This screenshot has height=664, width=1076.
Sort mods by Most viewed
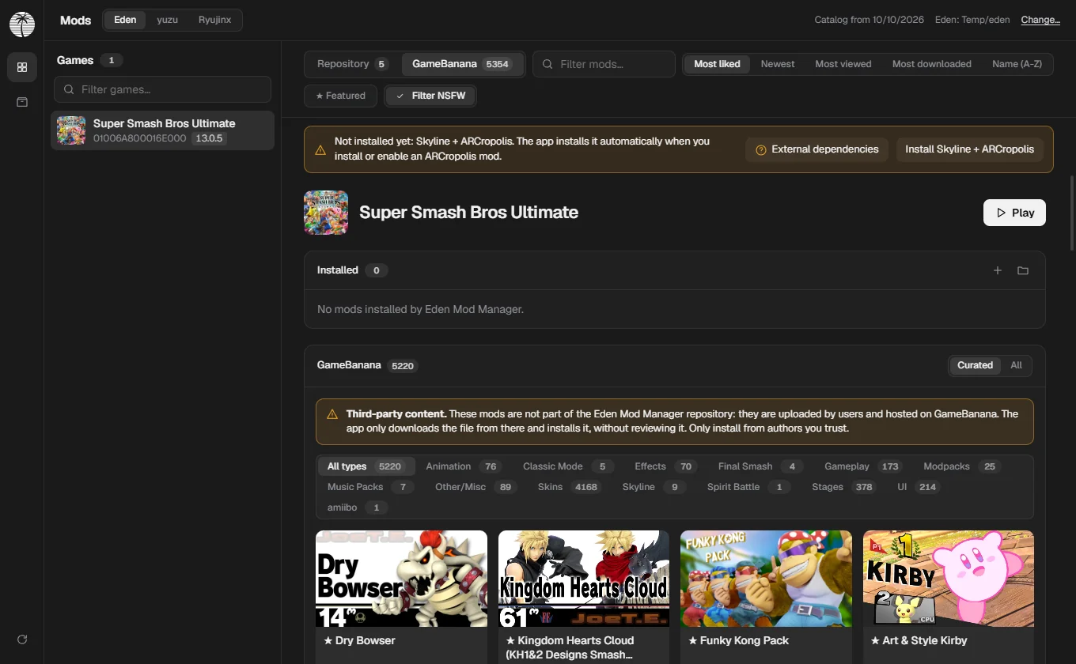(x=843, y=64)
